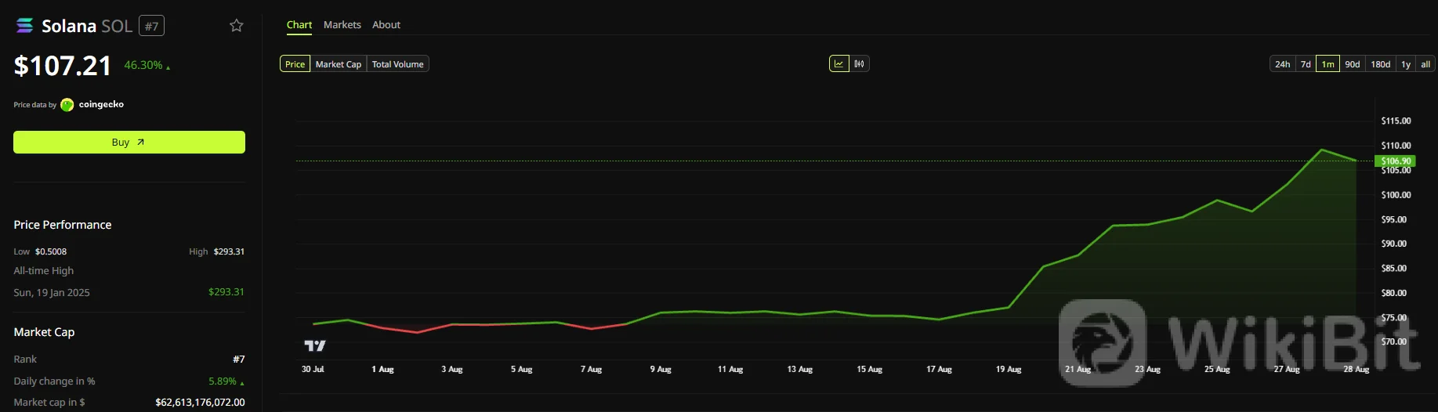Select the Total Volume chart mode

click(x=398, y=64)
